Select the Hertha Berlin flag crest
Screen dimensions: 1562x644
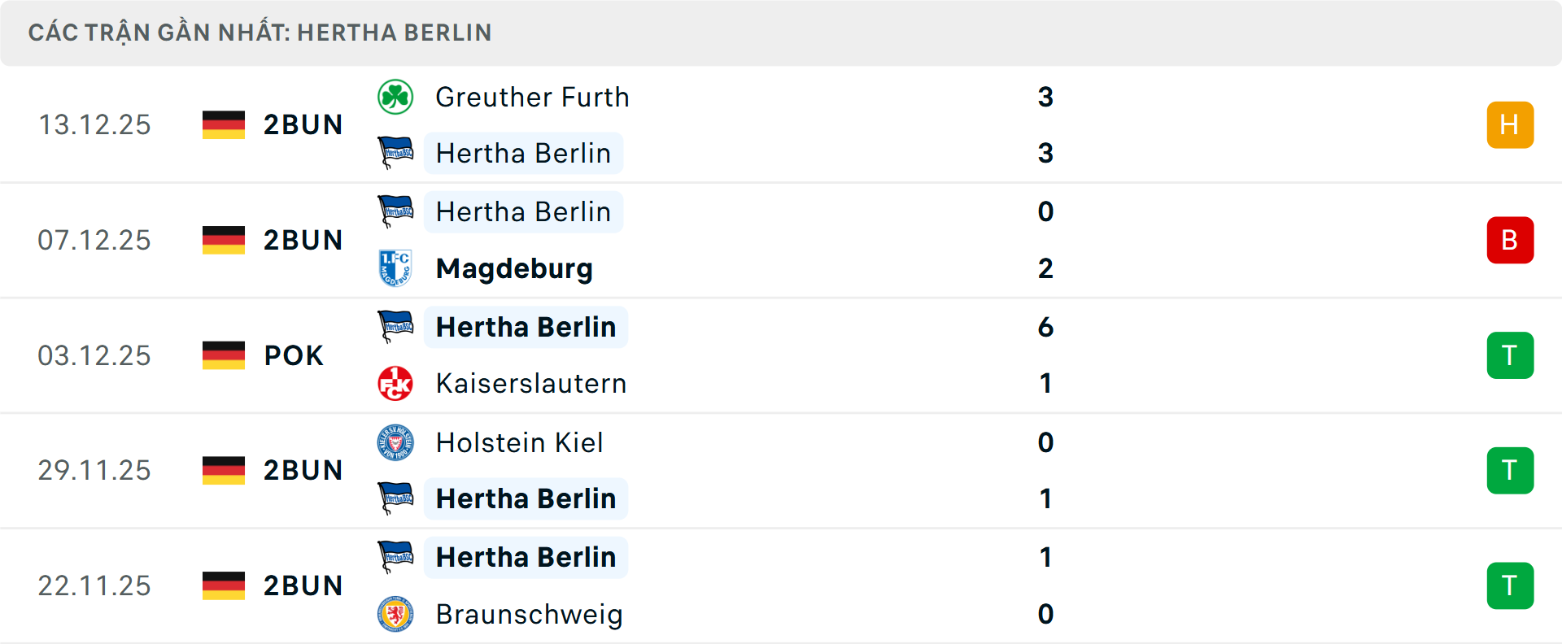(x=395, y=153)
